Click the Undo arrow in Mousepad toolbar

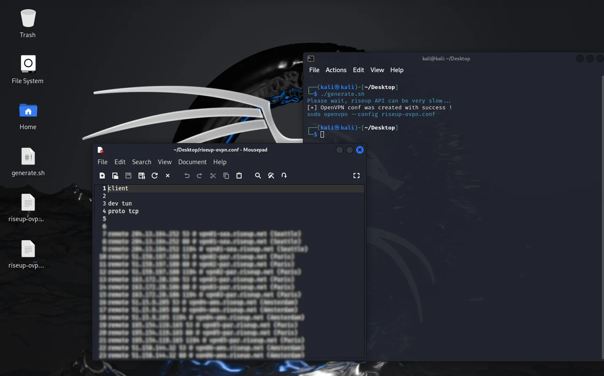[187, 176]
